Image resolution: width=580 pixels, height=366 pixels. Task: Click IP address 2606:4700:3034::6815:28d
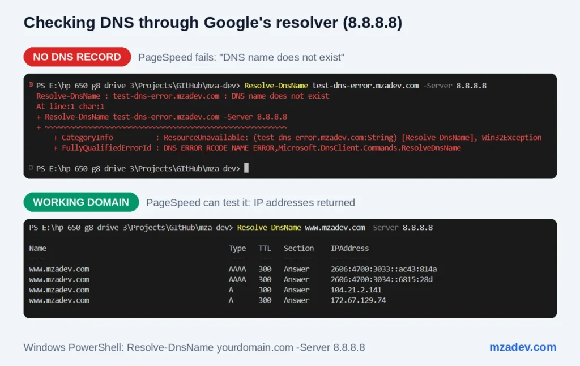(381, 279)
